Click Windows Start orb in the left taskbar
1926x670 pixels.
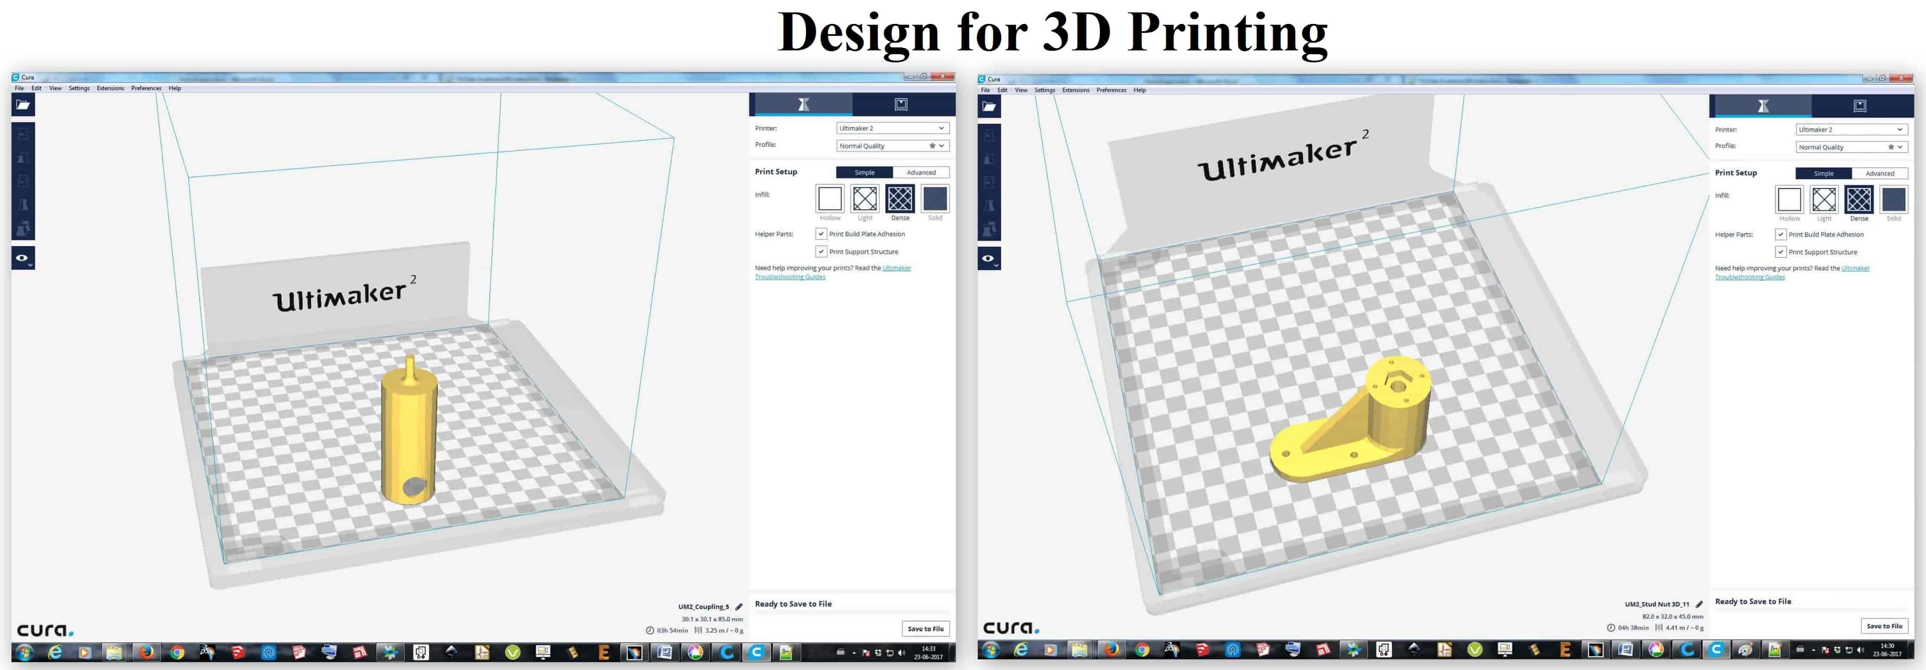tap(24, 652)
